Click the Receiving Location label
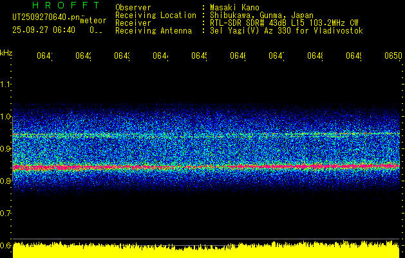Image resolution: width=405 pixels, height=258 pixels. click(x=156, y=15)
